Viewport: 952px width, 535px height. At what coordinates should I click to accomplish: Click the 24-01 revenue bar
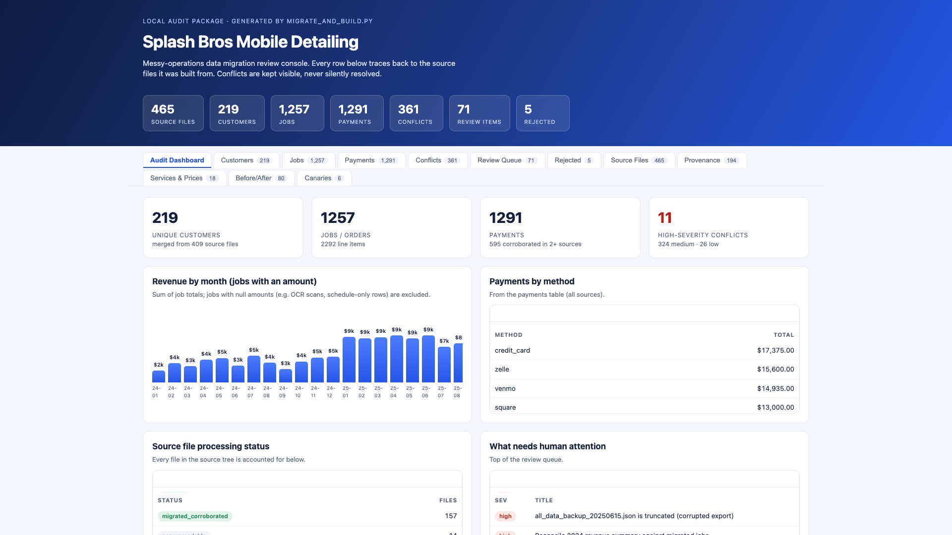click(159, 376)
